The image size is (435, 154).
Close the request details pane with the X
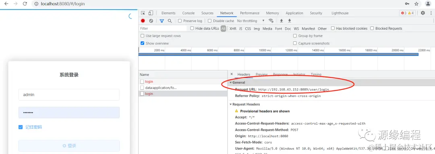click(232, 74)
